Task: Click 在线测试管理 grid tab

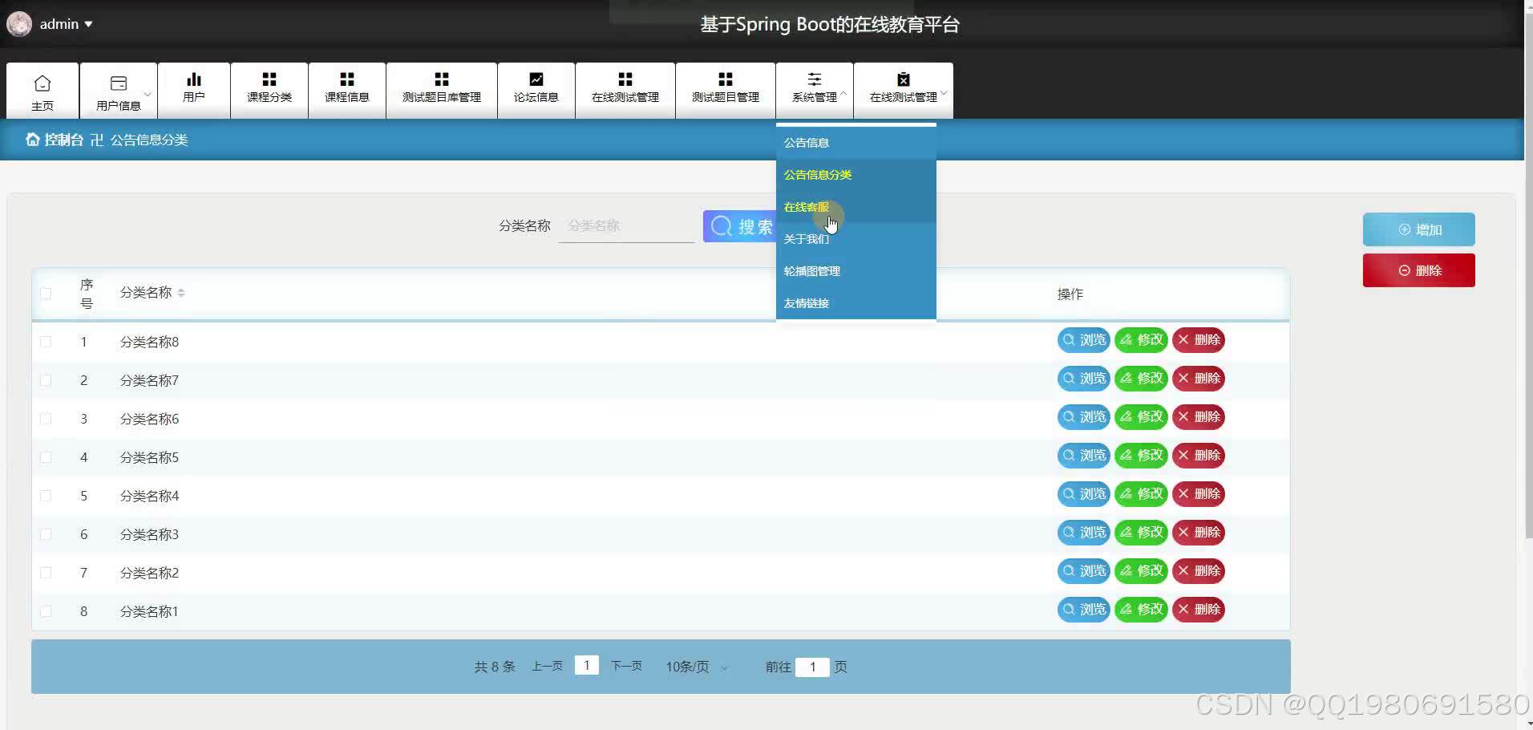Action: pyautogui.click(x=625, y=90)
